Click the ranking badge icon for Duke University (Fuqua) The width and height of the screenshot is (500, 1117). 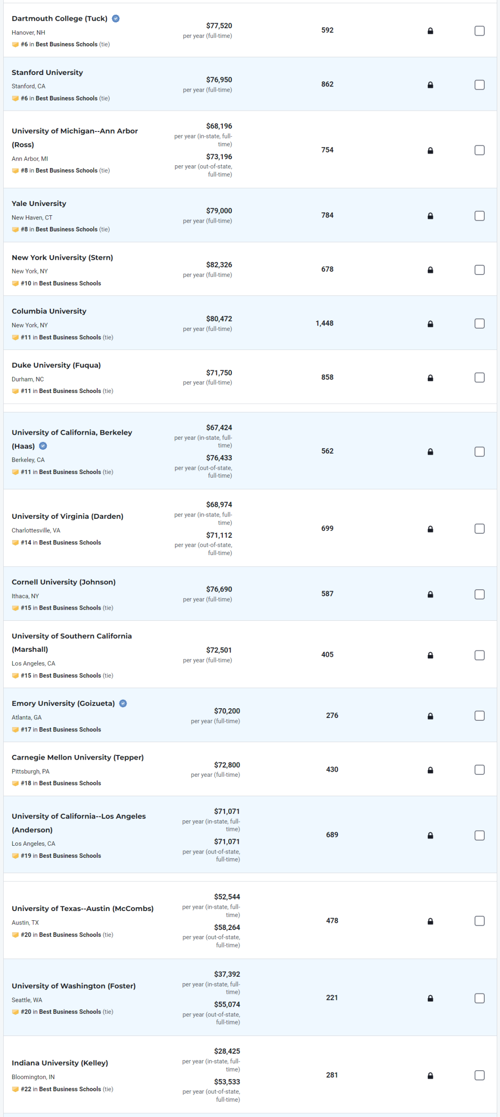pos(15,391)
